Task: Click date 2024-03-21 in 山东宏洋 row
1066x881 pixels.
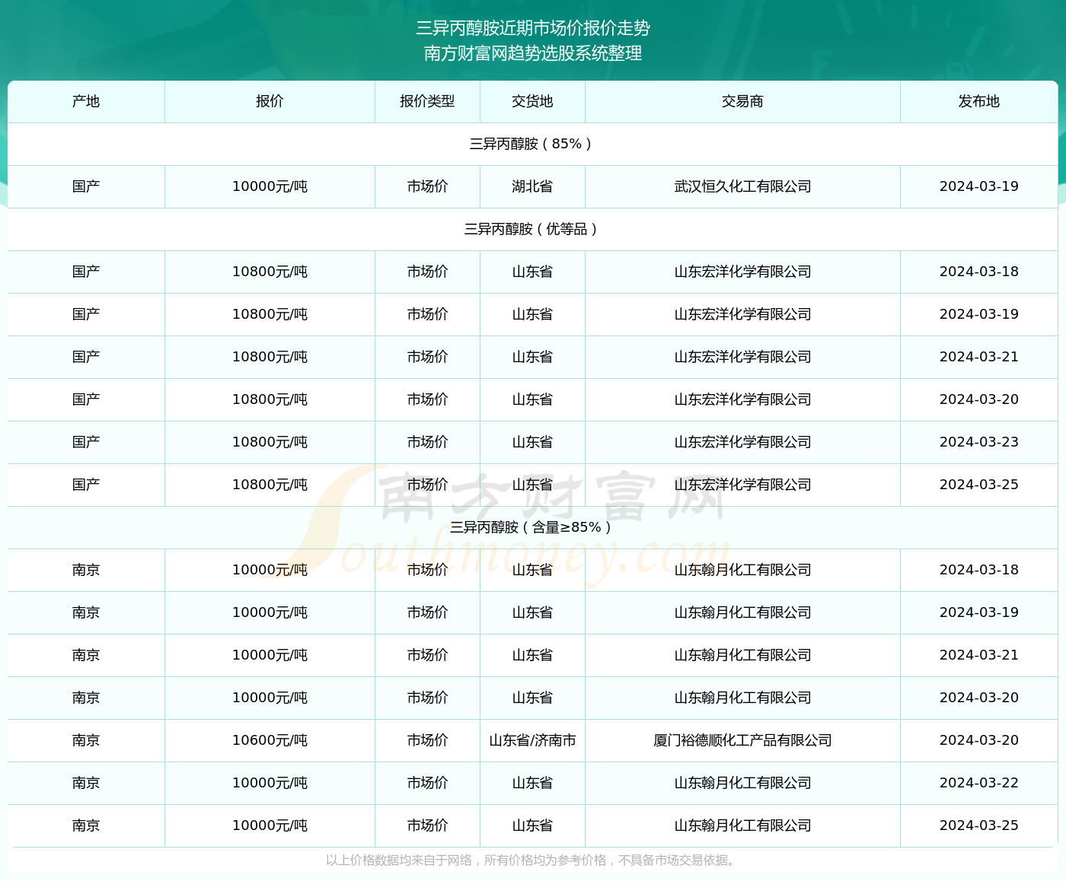Action: [x=978, y=357]
